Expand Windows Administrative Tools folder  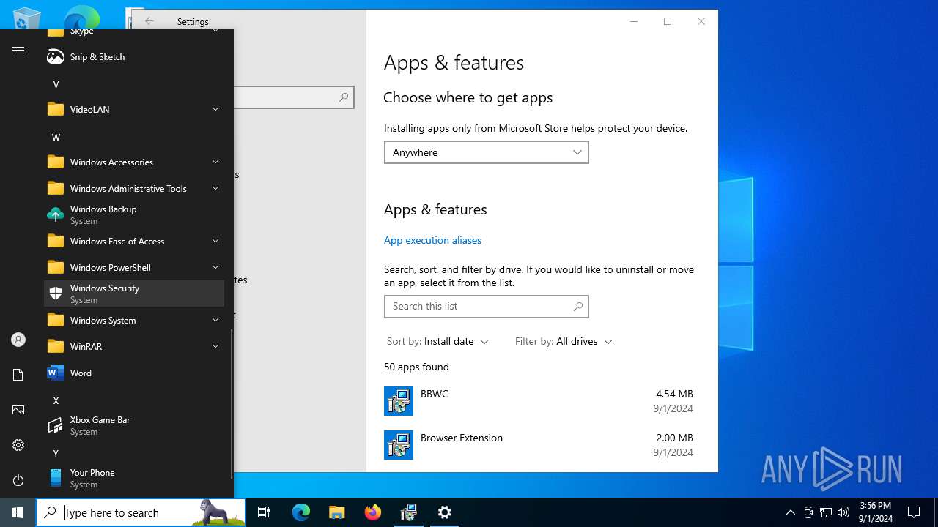(x=134, y=189)
